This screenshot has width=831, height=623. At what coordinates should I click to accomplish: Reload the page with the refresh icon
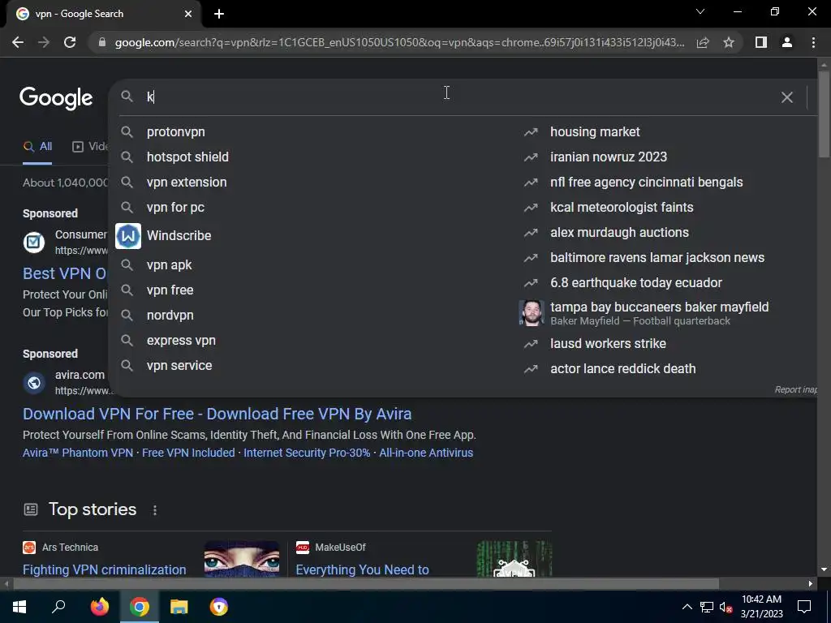tap(70, 42)
